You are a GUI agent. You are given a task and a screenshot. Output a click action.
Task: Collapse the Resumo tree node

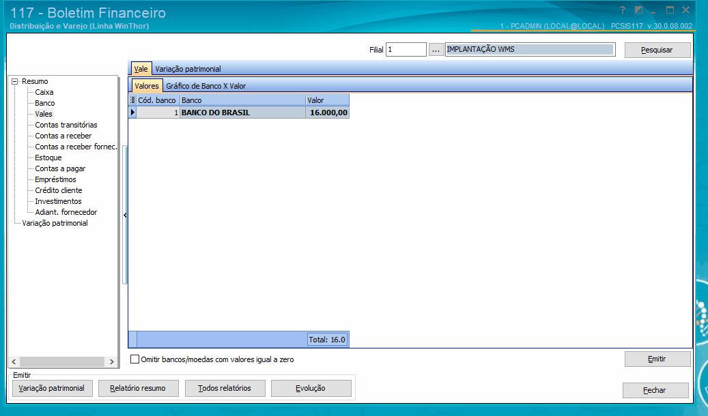[x=15, y=82]
